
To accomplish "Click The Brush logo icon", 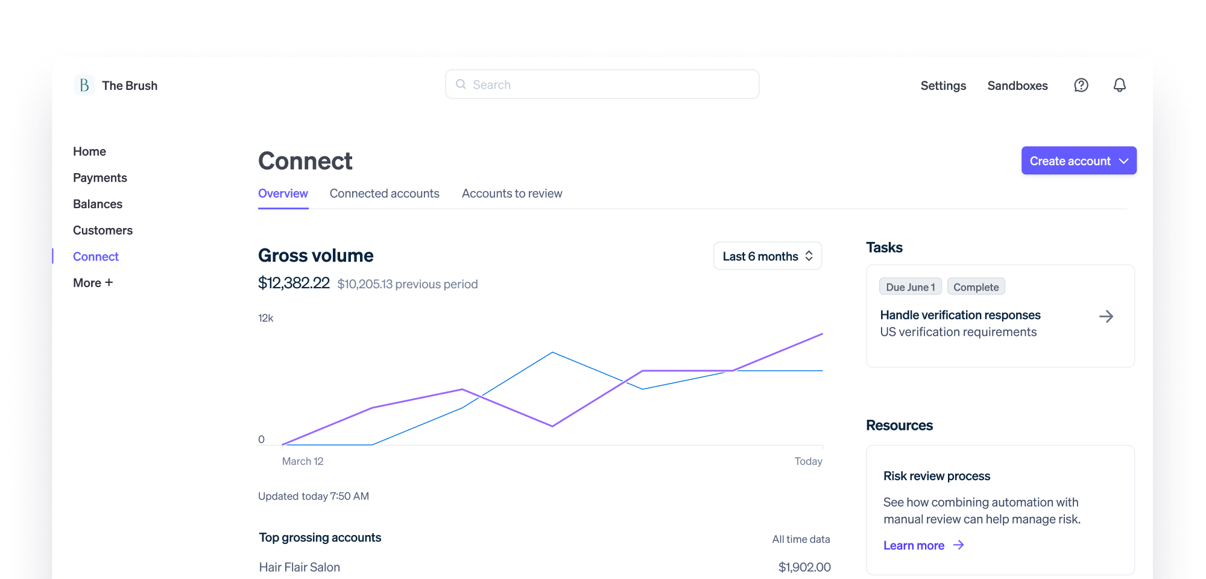I will (84, 84).
